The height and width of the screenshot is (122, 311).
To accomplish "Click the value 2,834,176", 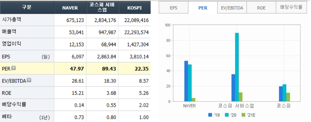I will coord(105,20).
